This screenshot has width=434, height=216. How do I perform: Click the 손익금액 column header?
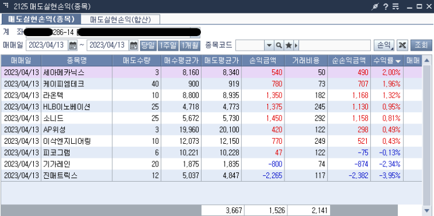pyautogui.click(x=263, y=61)
